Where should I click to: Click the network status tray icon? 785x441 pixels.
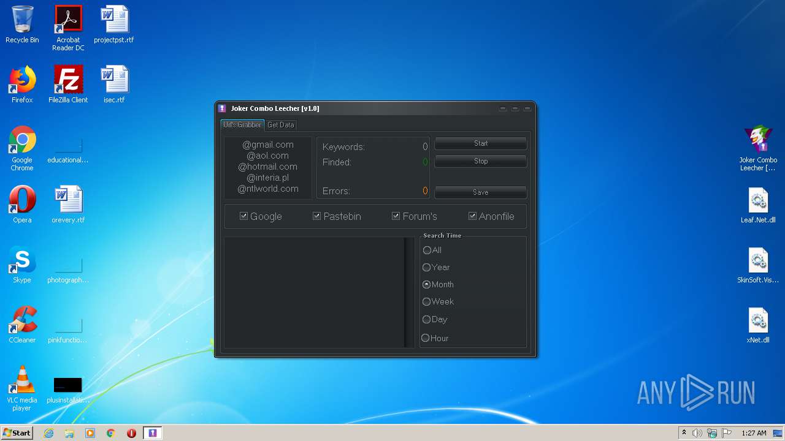click(712, 433)
